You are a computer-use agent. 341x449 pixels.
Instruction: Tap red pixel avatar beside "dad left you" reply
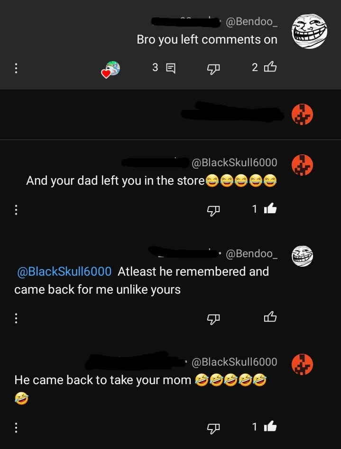coord(302,165)
